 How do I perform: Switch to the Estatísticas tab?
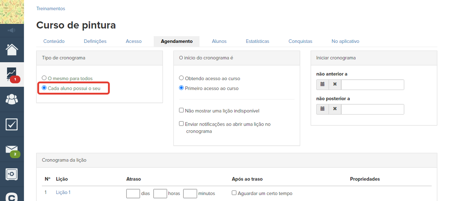[x=257, y=41]
